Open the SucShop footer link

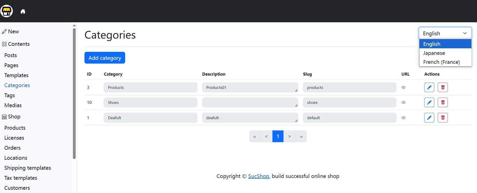258,176
